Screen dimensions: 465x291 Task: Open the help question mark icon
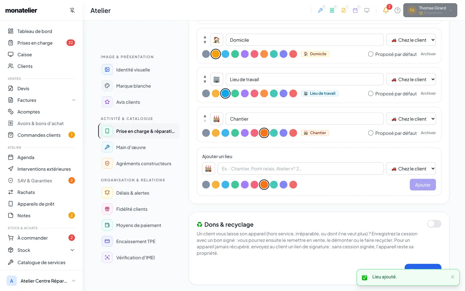(x=398, y=10)
